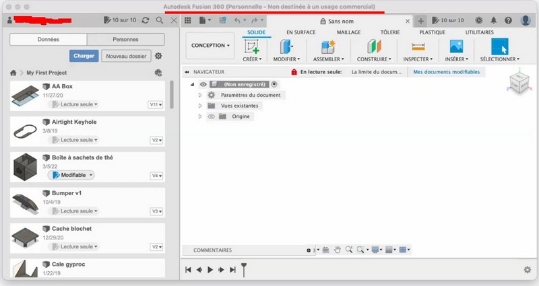The image size is (539, 286).
Task: Open version V4 dropdown for Boîte à sachets de thé
Action: point(156,176)
